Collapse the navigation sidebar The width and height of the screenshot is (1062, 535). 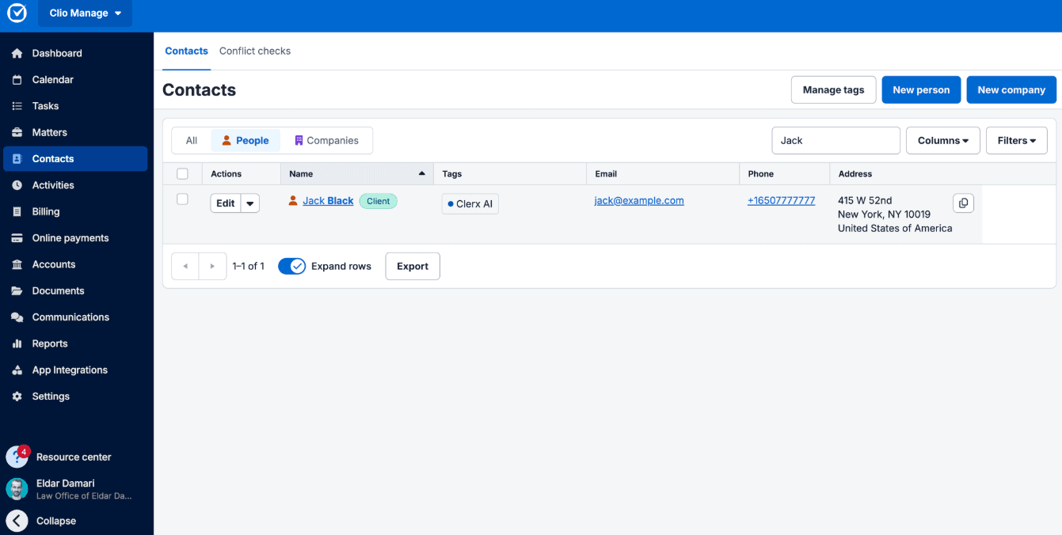(55, 521)
